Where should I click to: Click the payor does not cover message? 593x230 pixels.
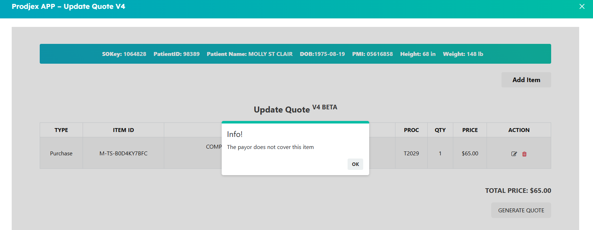(x=270, y=147)
